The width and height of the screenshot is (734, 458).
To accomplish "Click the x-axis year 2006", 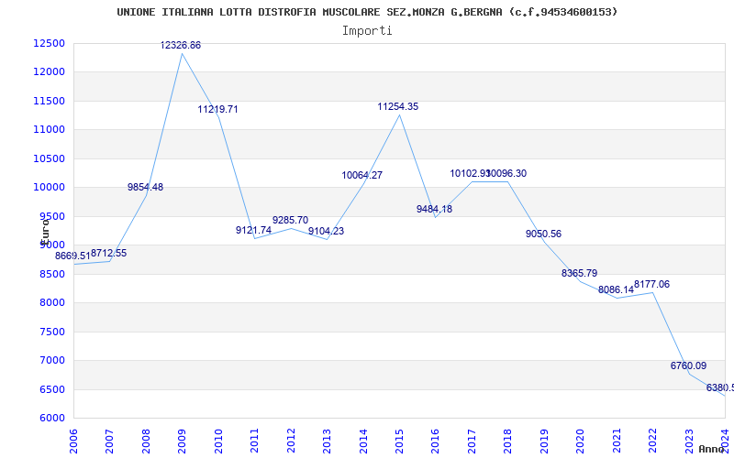I will click(x=73, y=442).
